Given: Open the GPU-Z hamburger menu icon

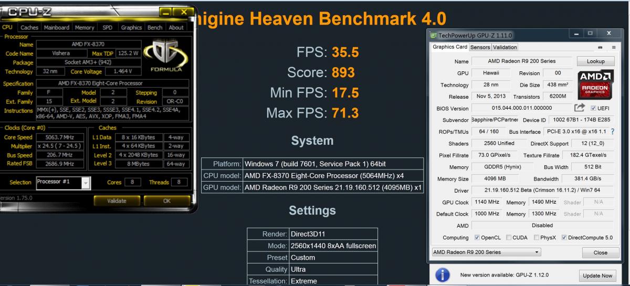Looking at the screenshot, I should (613, 47).
